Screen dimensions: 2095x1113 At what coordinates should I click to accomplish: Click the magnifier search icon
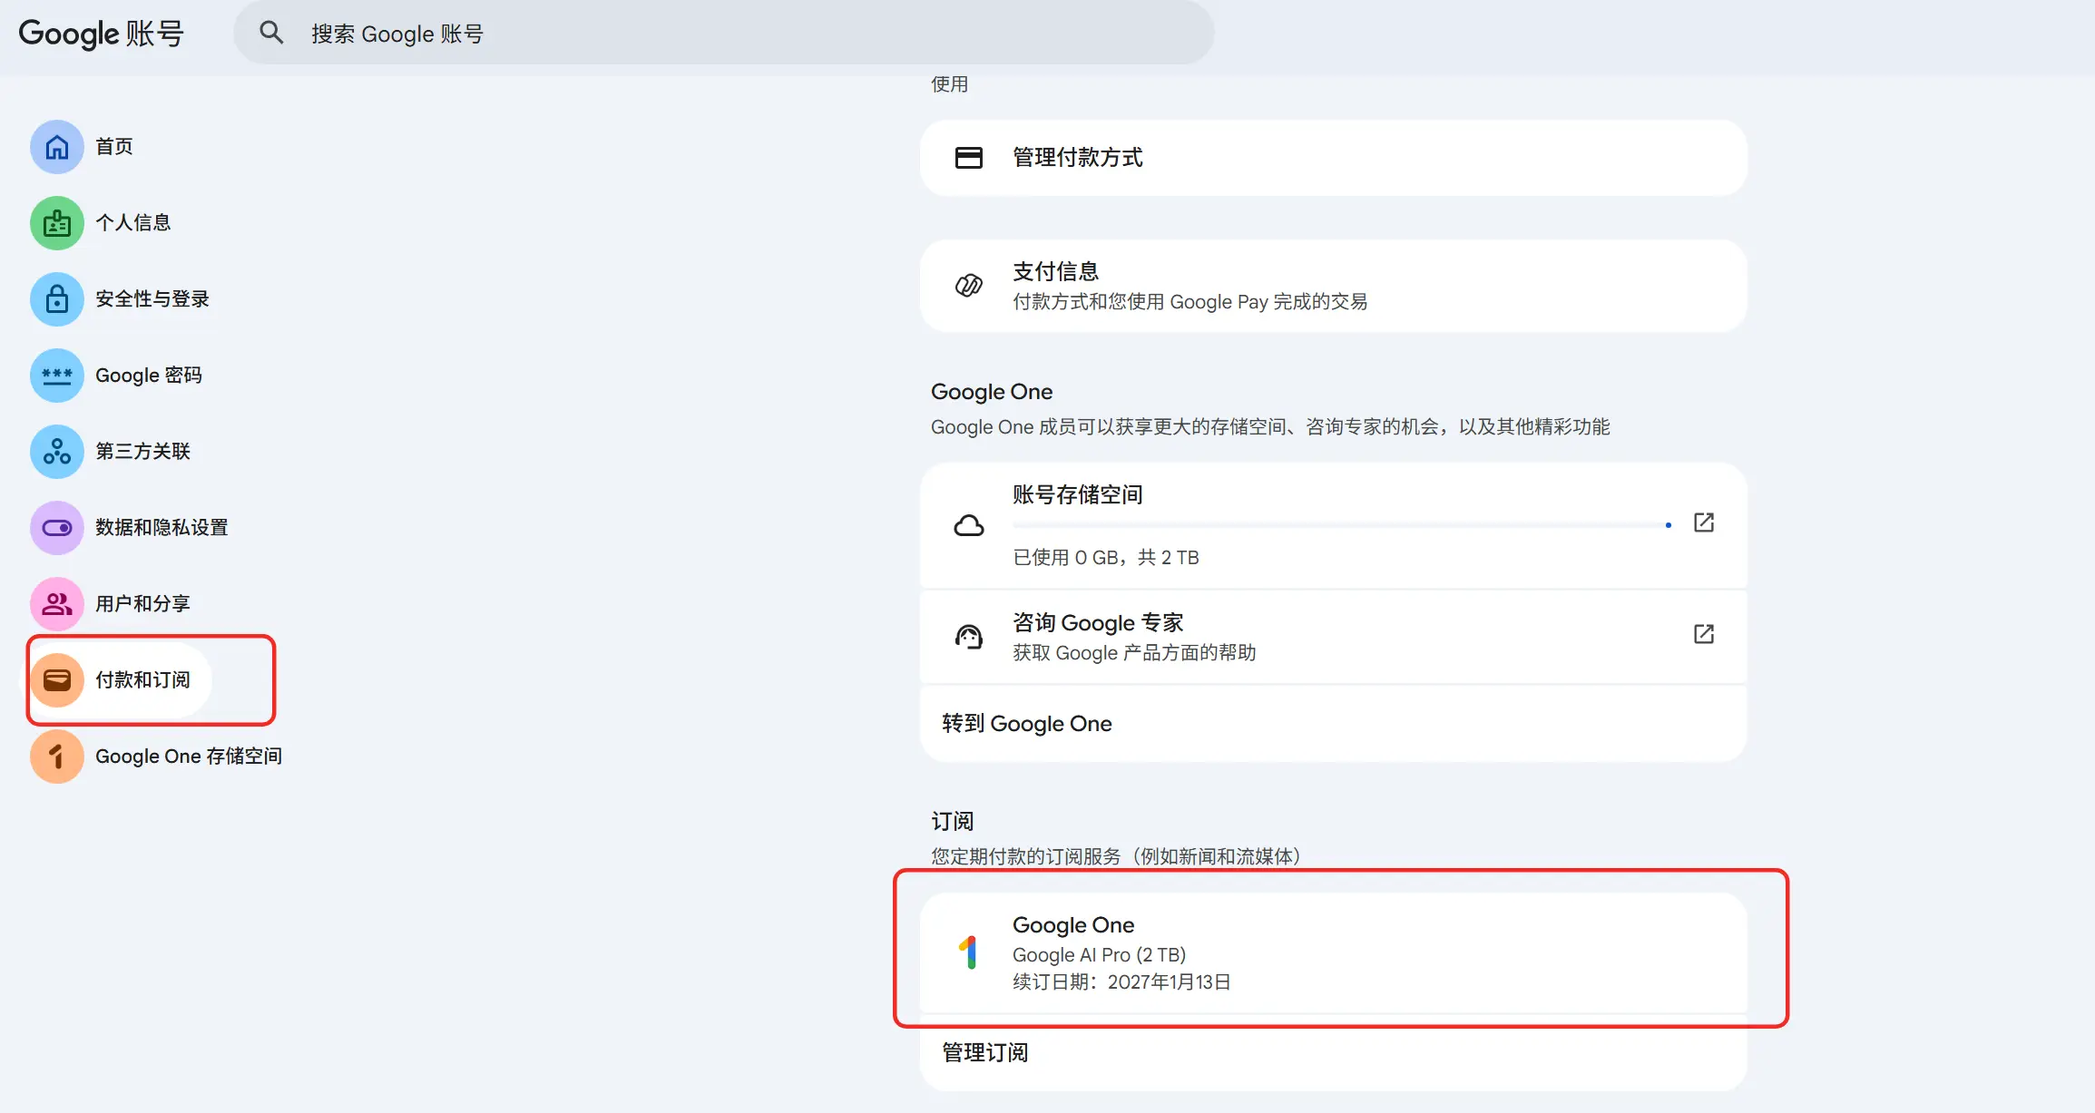[271, 34]
